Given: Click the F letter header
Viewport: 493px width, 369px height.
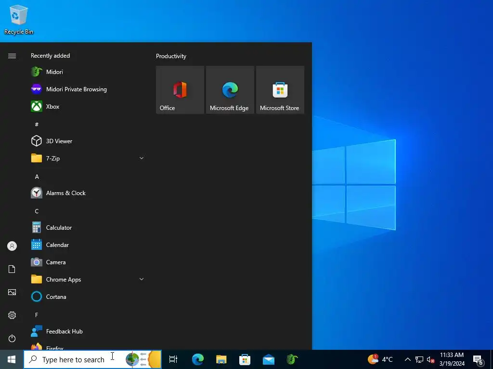Looking at the screenshot, I should click(x=37, y=315).
